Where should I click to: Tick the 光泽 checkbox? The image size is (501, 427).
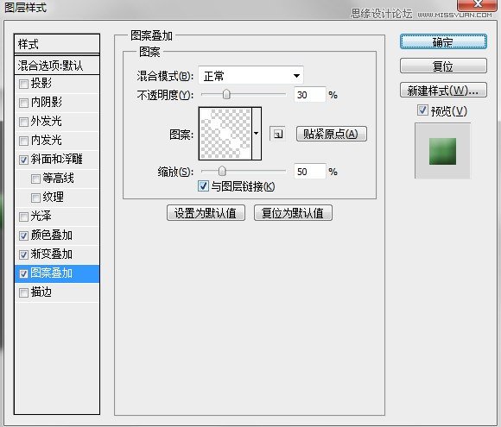(x=23, y=217)
